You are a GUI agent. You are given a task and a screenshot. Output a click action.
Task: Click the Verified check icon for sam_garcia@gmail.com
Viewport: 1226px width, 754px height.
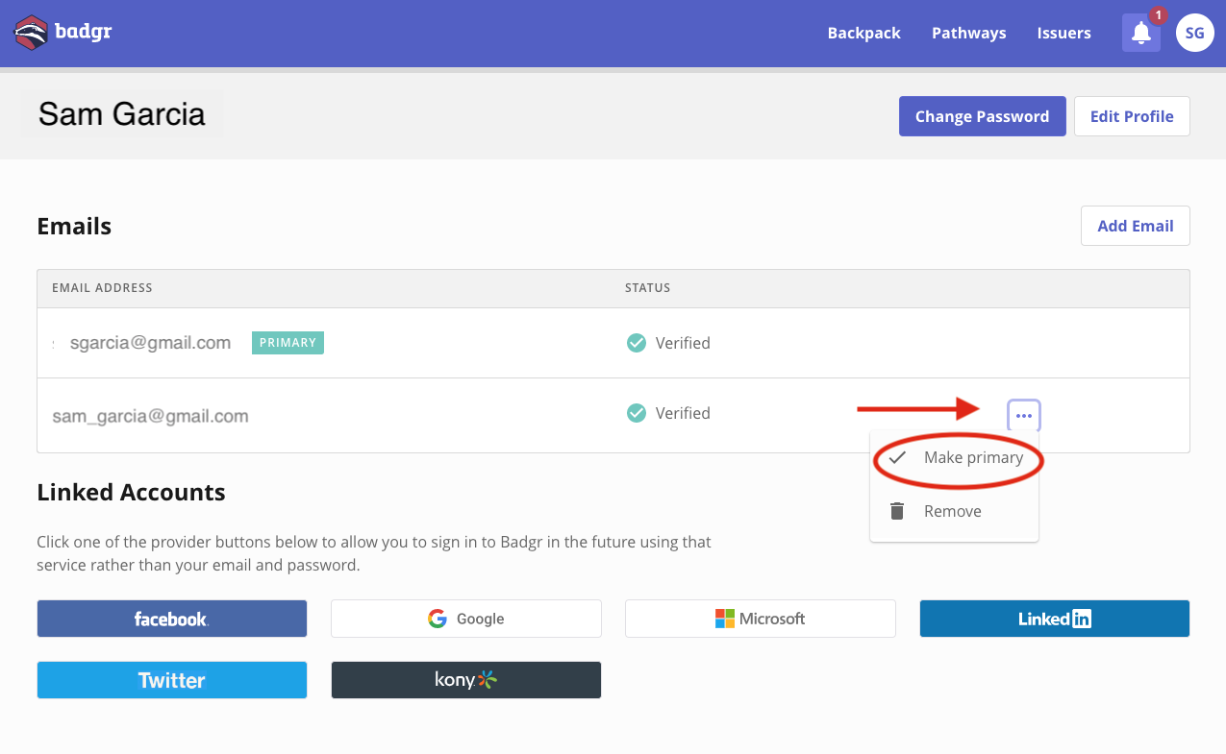tap(636, 413)
